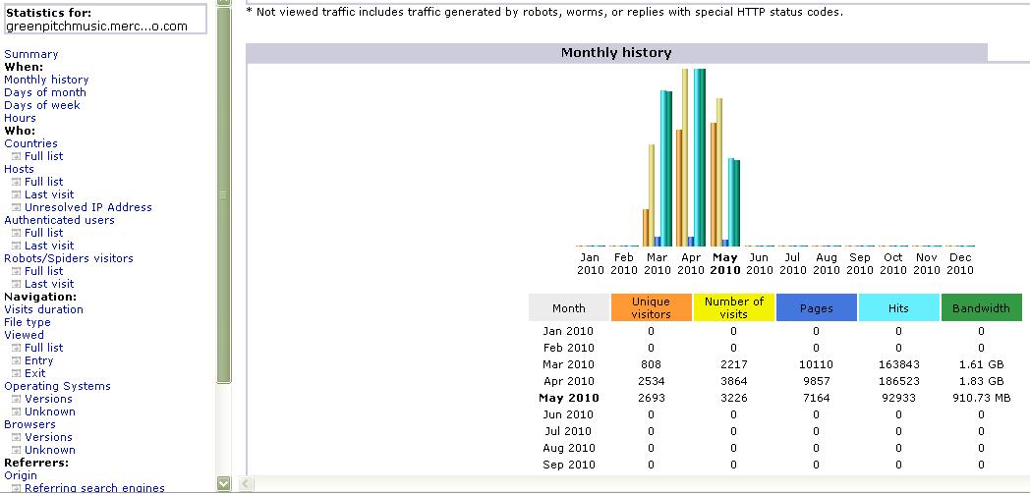Image resolution: width=1030 pixels, height=494 pixels.
Task: Open the Hours report link
Action: coord(20,118)
